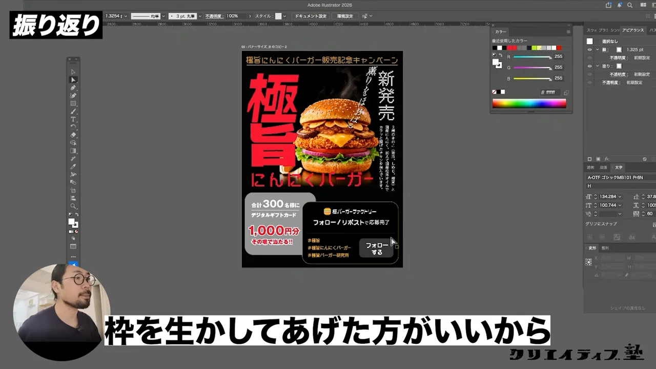Click Add New Stroke icon in Appearance panel
Viewport: 656px width, 369px height.
[590, 159]
